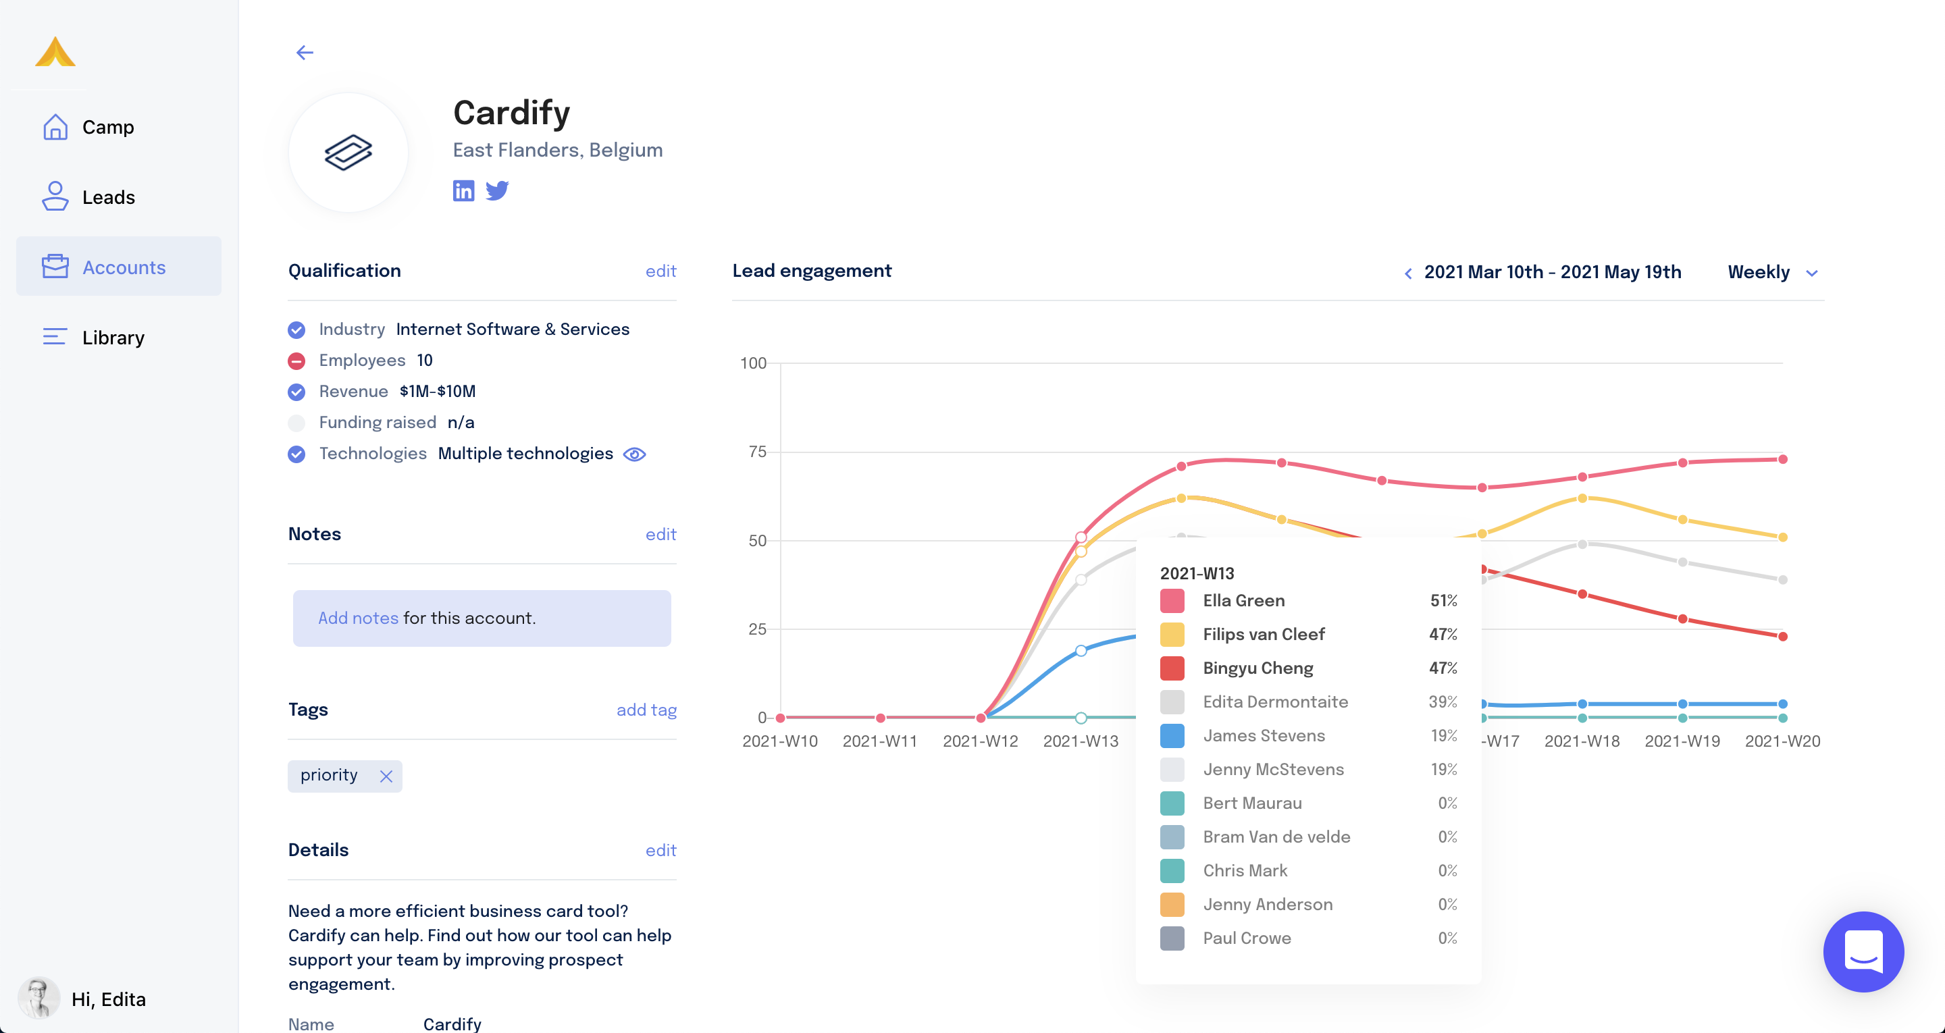This screenshot has height=1033, width=1945.
Task: Toggle the Employees red status indicator
Action: [296, 361]
